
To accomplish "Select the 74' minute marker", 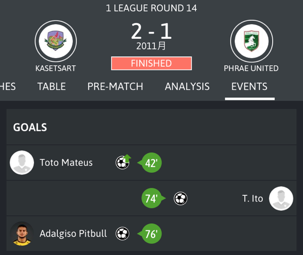I will pos(153,198).
